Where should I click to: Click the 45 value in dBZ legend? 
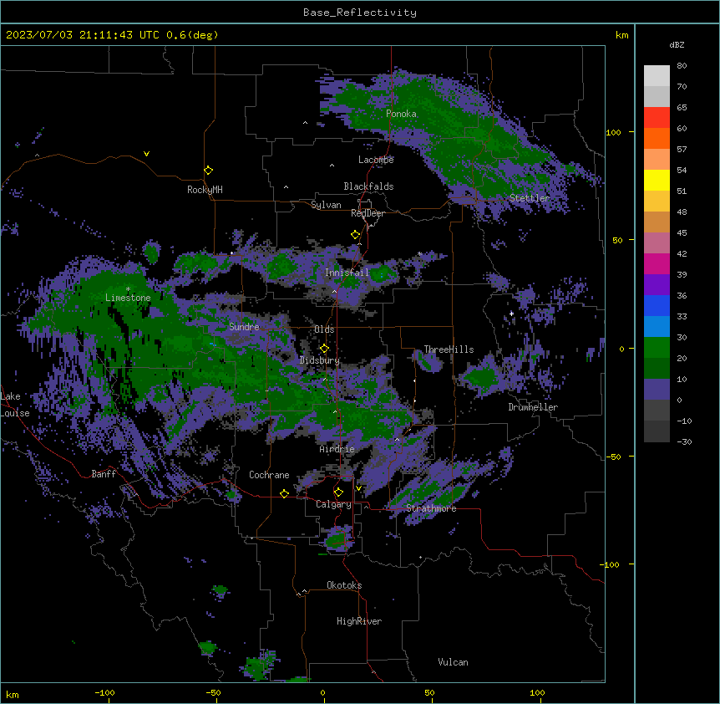coord(682,233)
